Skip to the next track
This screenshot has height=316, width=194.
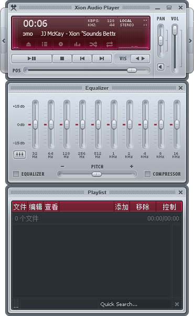(x=102, y=59)
